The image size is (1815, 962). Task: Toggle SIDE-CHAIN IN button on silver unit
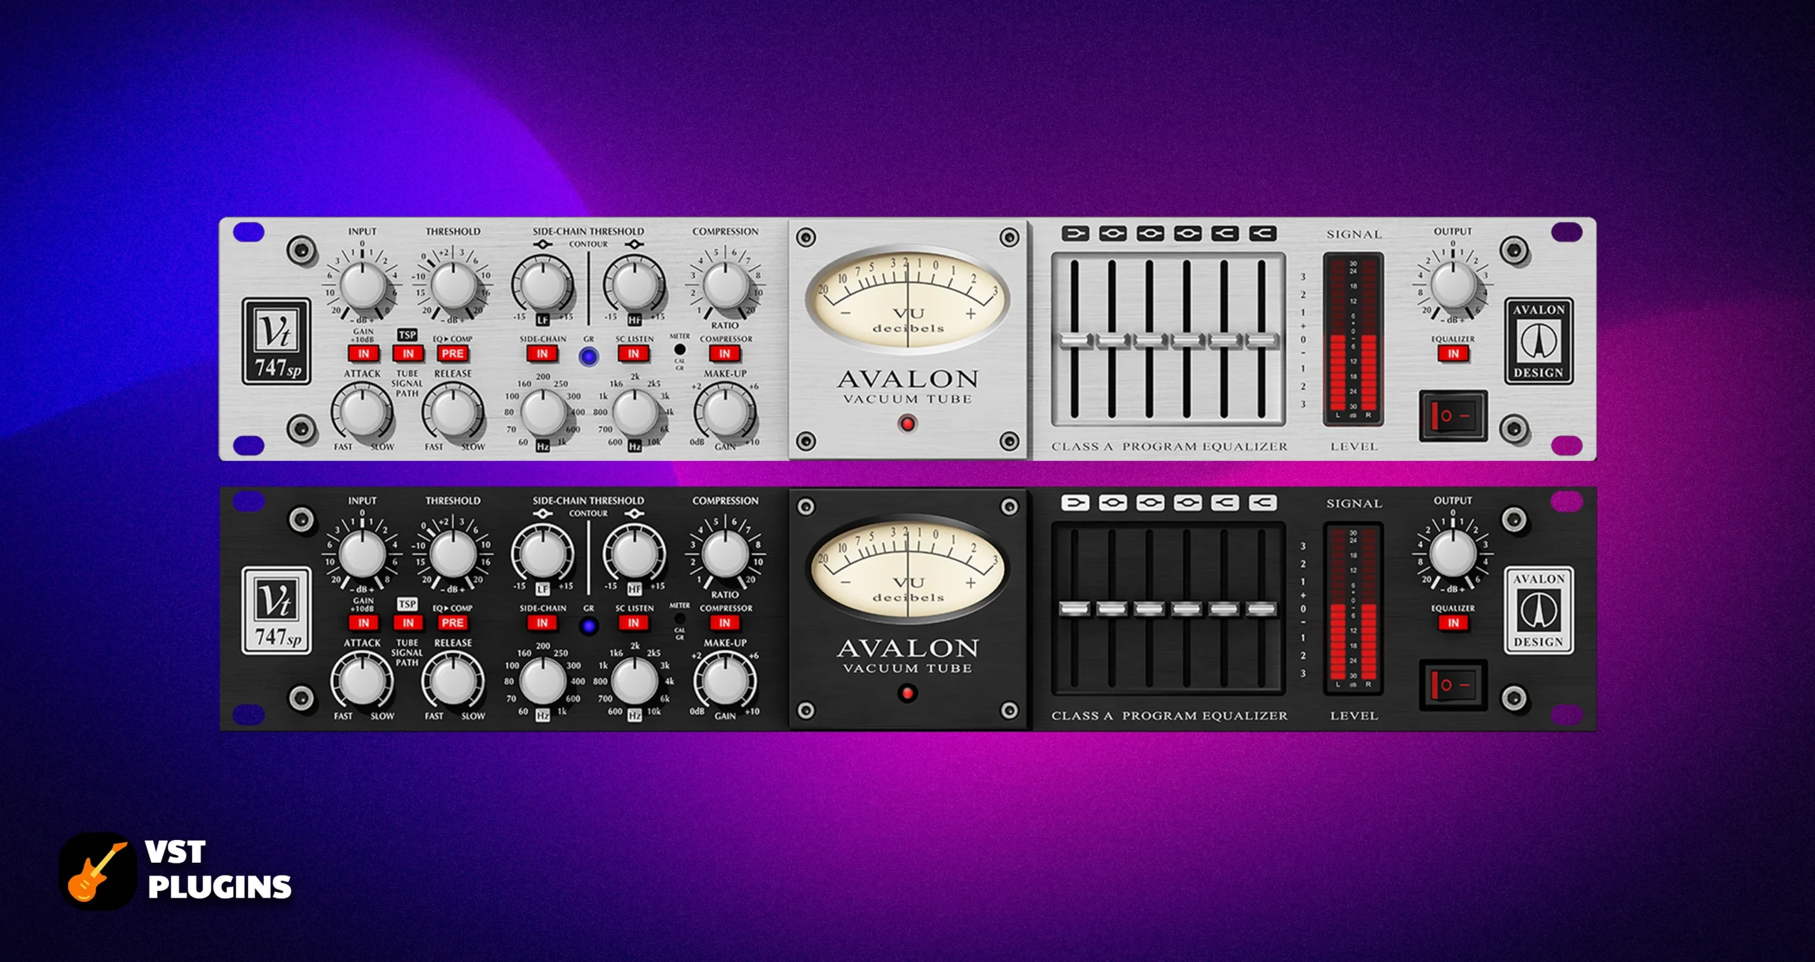542,353
